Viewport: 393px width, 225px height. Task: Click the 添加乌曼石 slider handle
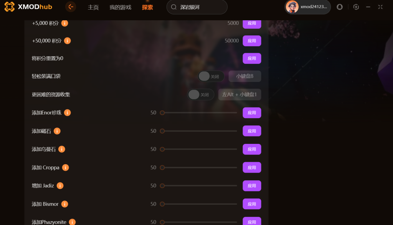point(162,149)
